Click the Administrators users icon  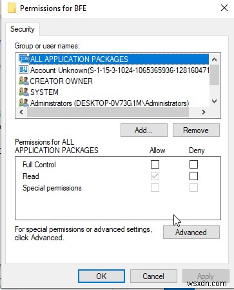coord(24,103)
